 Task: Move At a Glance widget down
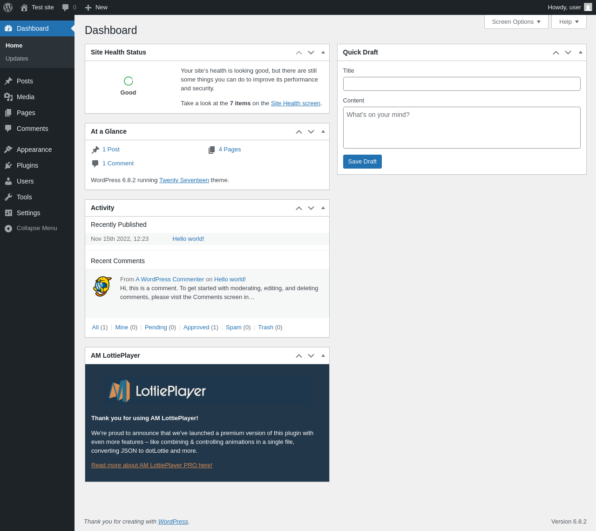311,132
